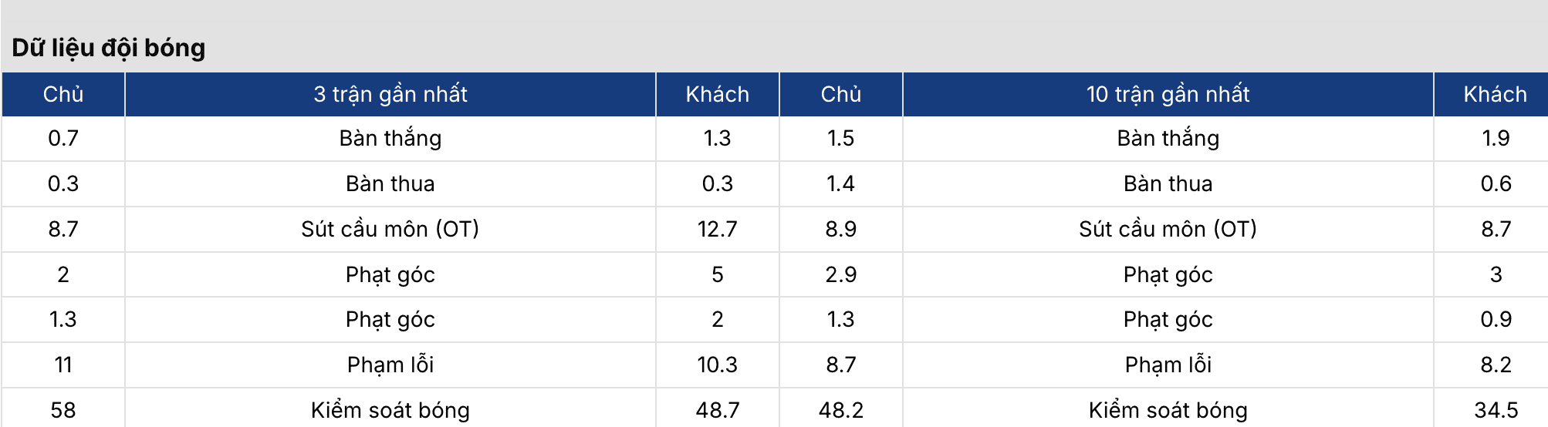Click the home fouls value 11
The width and height of the screenshot is (1548, 427).
pyautogui.click(x=63, y=365)
